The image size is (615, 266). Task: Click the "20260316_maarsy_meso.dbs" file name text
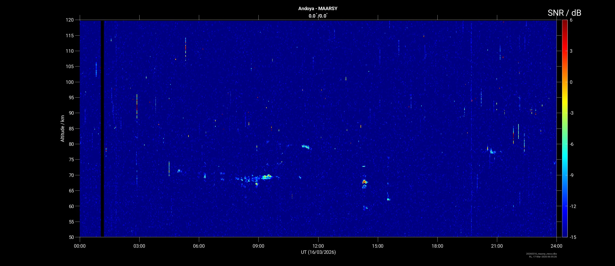pyautogui.click(x=541, y=254)
